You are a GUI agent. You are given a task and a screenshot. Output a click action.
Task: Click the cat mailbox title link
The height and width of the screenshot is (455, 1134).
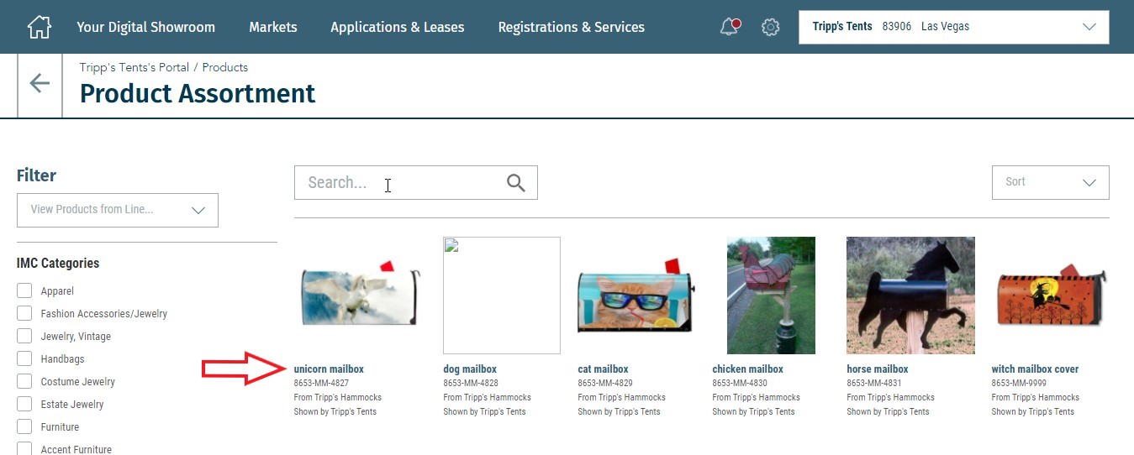[603, 369]
